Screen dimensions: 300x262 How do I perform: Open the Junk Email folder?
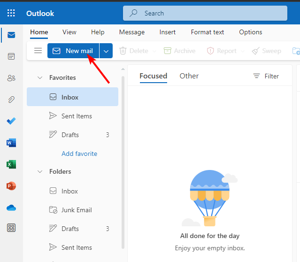72,210
